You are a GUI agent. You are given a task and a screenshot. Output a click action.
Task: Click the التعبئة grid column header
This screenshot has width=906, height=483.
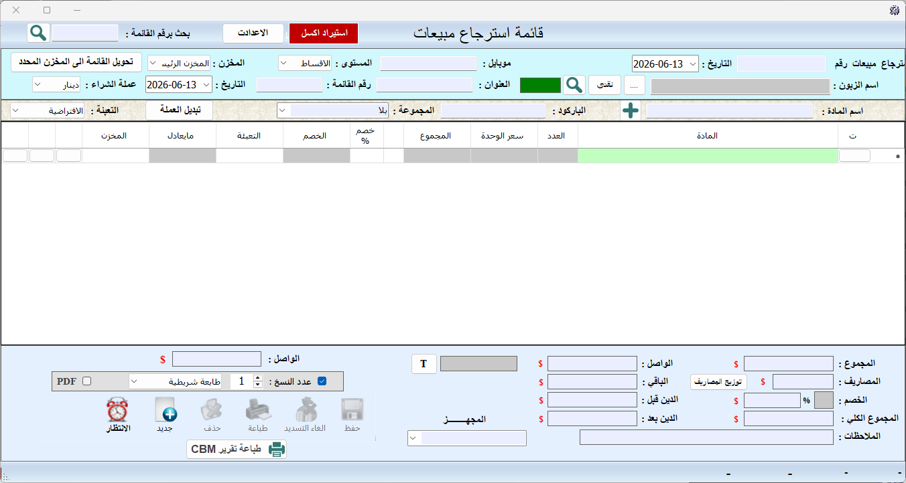249,135
